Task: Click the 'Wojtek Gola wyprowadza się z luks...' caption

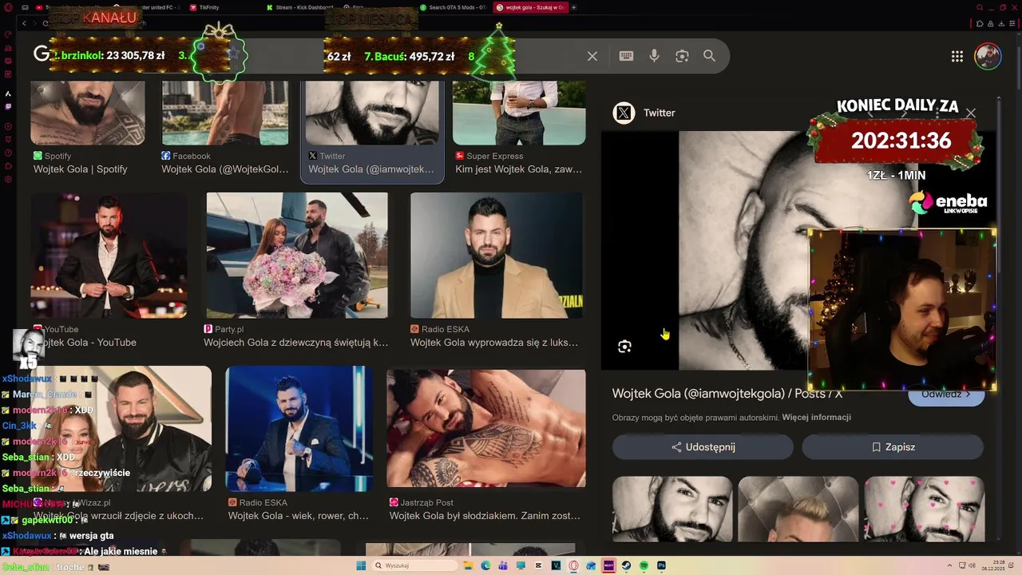Action: point(494,343)
